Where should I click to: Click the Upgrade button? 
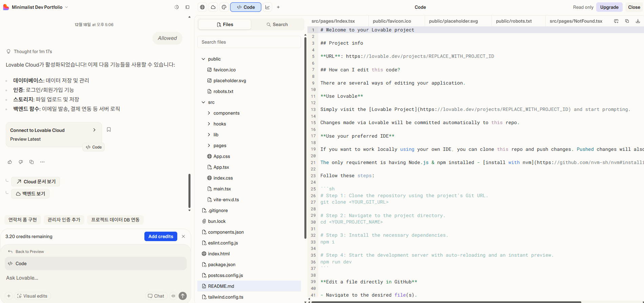pyautogui.click(x=609, y=7)
